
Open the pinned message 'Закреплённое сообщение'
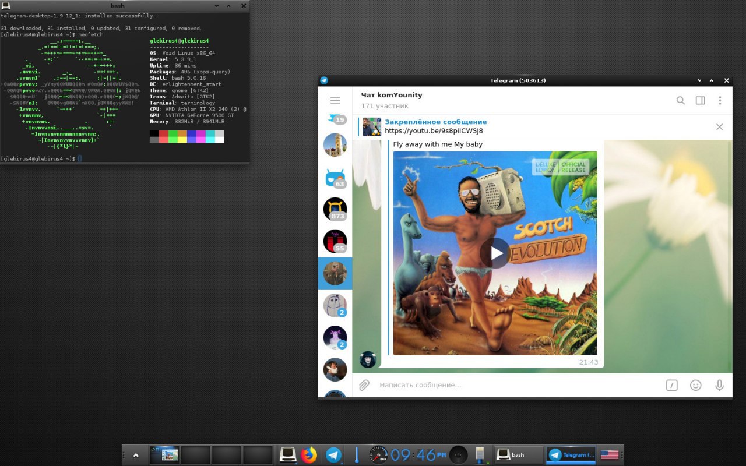(435, 122)
